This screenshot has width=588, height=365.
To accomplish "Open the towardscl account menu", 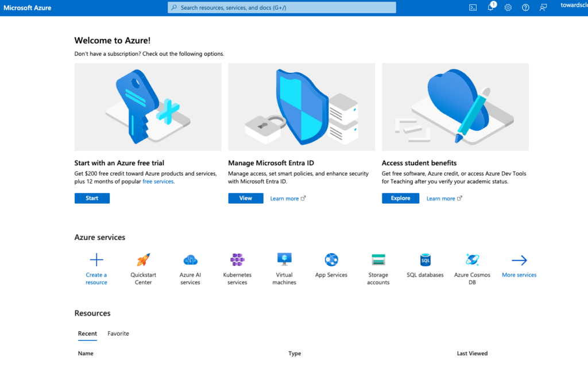I will (574, 5).
